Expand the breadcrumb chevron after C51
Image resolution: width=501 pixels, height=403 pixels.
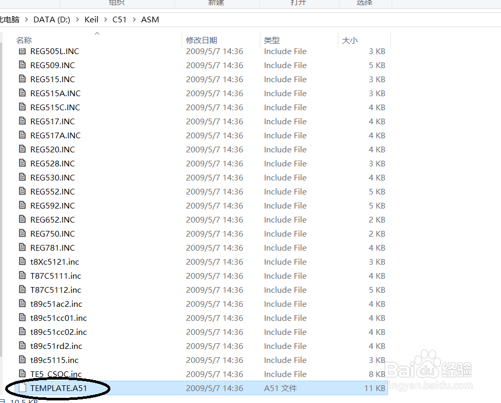click(x=134, y=20)
